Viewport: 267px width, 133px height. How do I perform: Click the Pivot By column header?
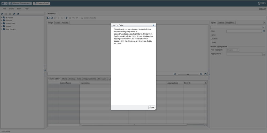click(x=194, y=83)
